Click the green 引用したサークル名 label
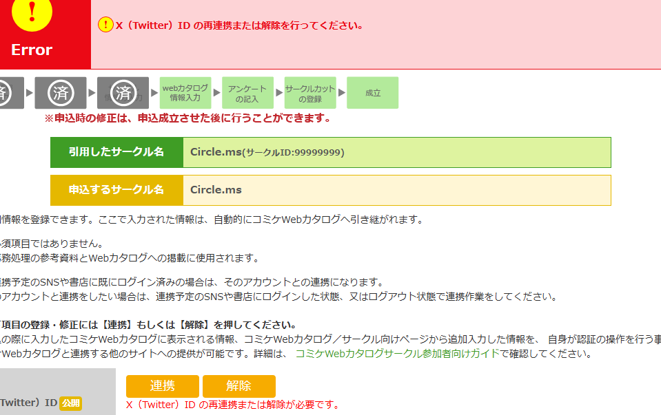Image resolution: width=661 pixels, height=415 pixels. pyautogui.click(x=116, y=152)
